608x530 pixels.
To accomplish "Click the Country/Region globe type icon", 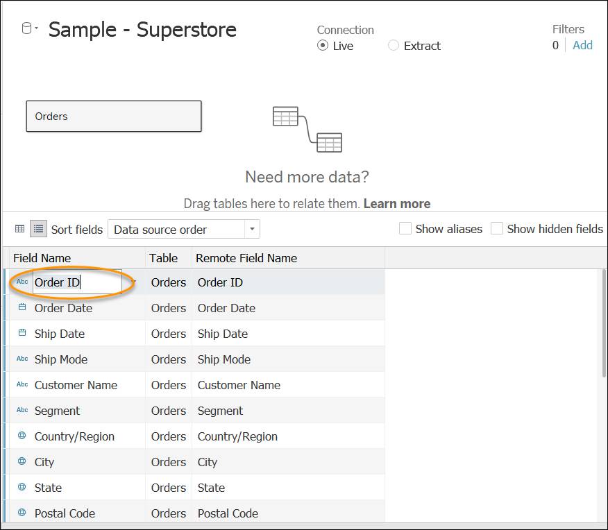I will pos(22,436).
